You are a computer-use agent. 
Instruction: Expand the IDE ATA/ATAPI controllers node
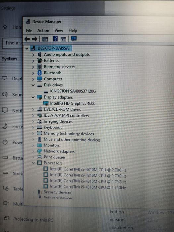click(33, 116)
